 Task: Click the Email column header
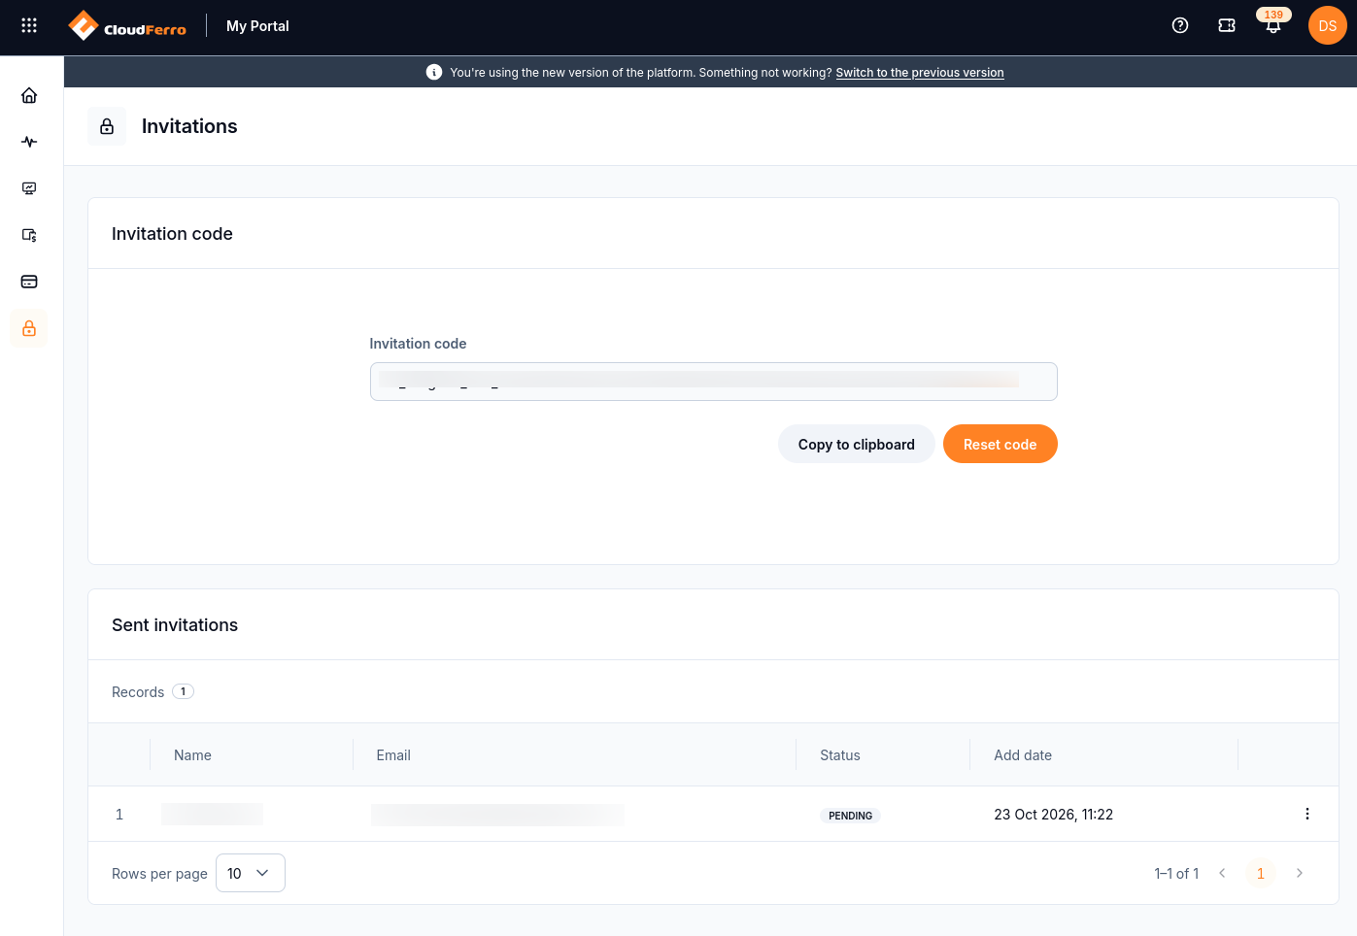(393, 755)
